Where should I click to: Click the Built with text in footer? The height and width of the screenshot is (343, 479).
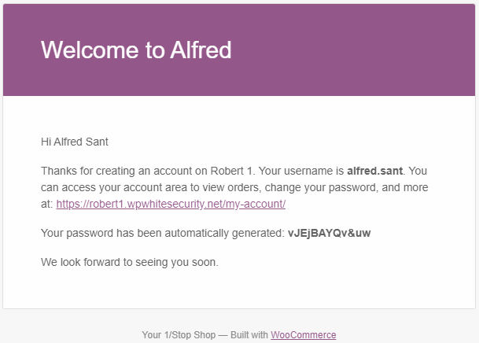(x=249, y=335)
